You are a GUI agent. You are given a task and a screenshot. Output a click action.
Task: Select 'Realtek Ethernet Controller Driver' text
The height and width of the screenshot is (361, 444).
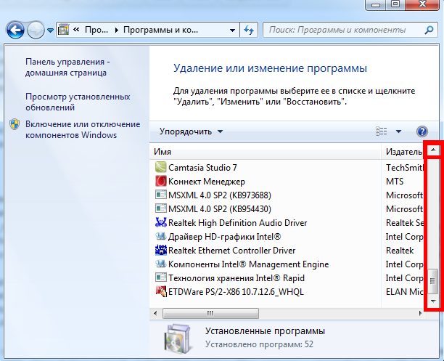tap(232, 251)
